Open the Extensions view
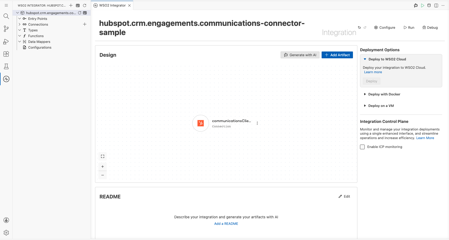 6,54
